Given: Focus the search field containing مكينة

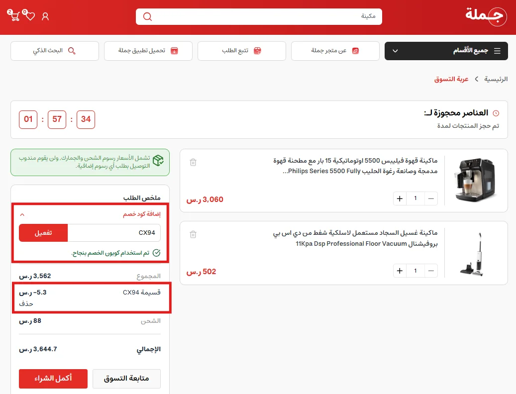Looking at the screenshot, I should [259, 16].
